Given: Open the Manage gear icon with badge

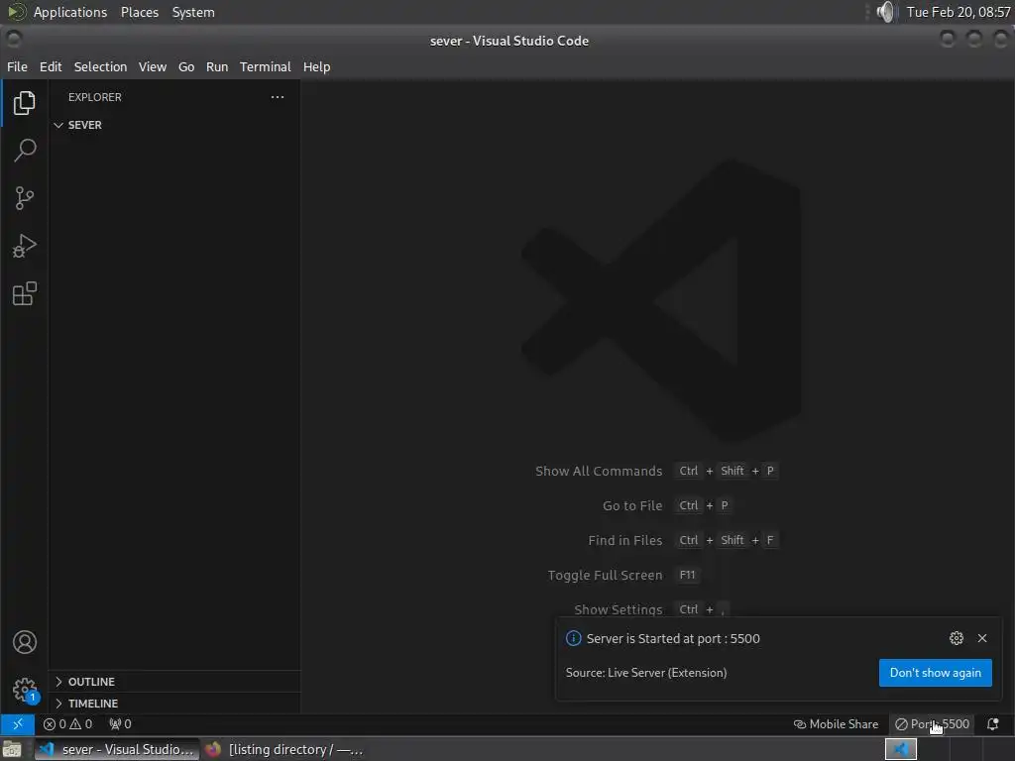Looking at the screenshot, I should coord(25,690).
